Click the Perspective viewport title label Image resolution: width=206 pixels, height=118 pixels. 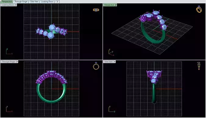coord(109,5)
